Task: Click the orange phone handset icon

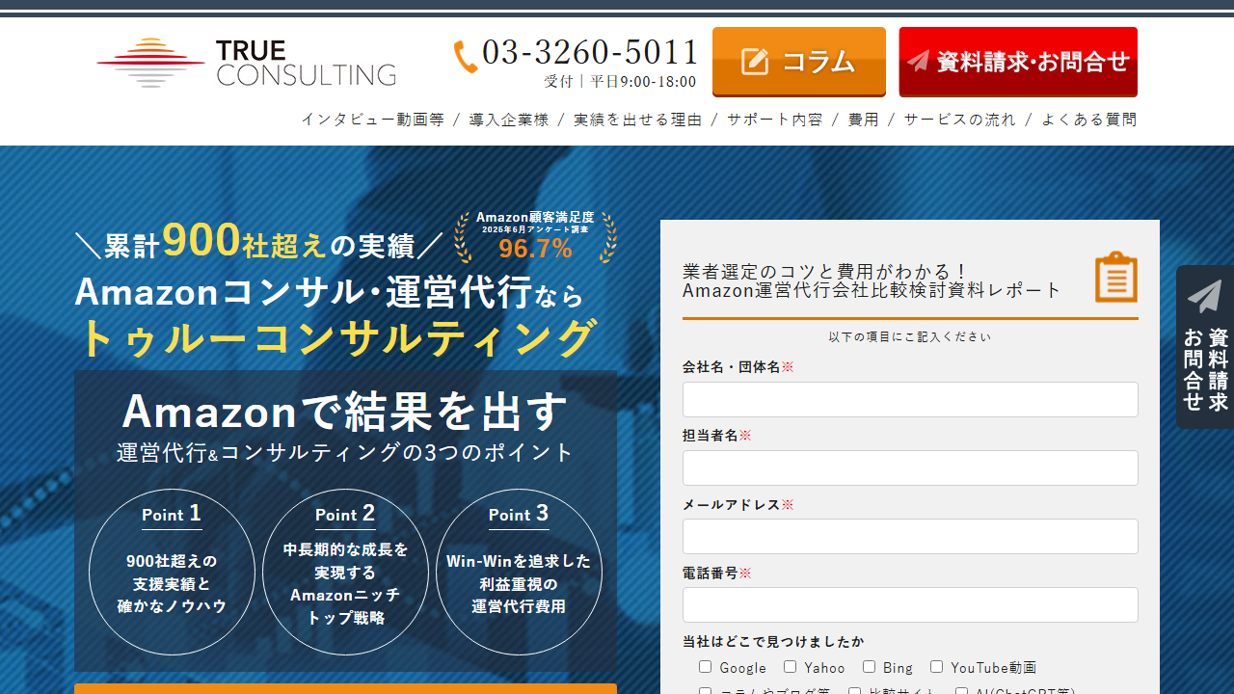Action: pos(466,56)
